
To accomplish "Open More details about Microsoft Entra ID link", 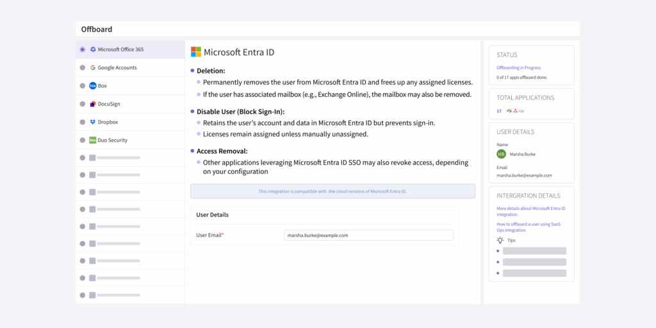I will pyautogui.click(x=531, y=211).
